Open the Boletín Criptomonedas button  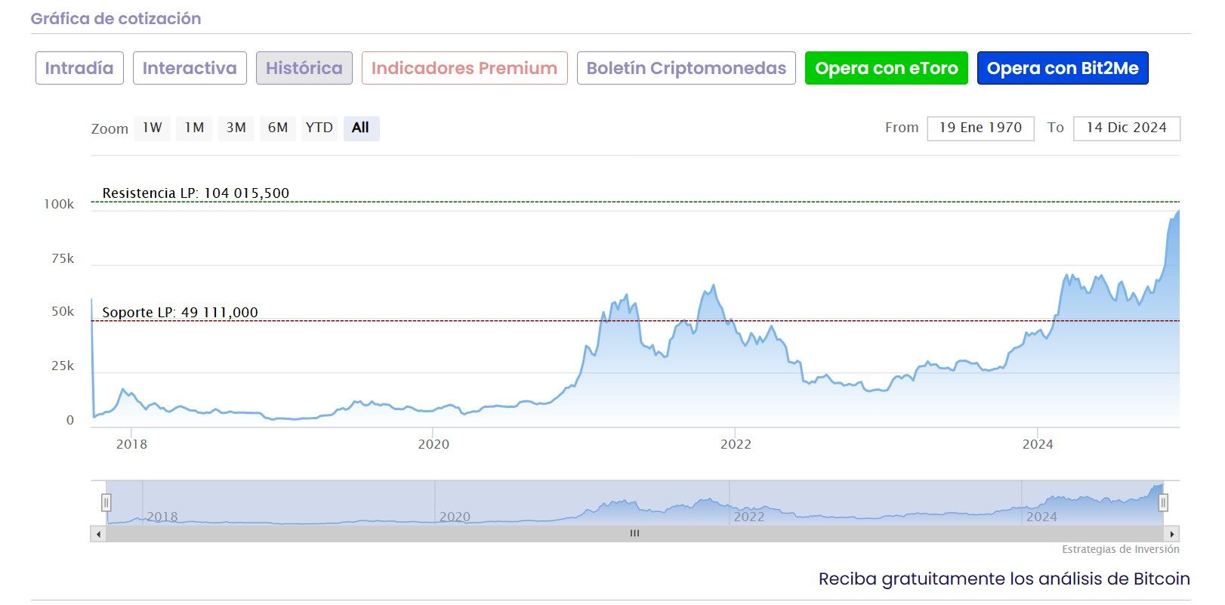[x=686, y=68]
